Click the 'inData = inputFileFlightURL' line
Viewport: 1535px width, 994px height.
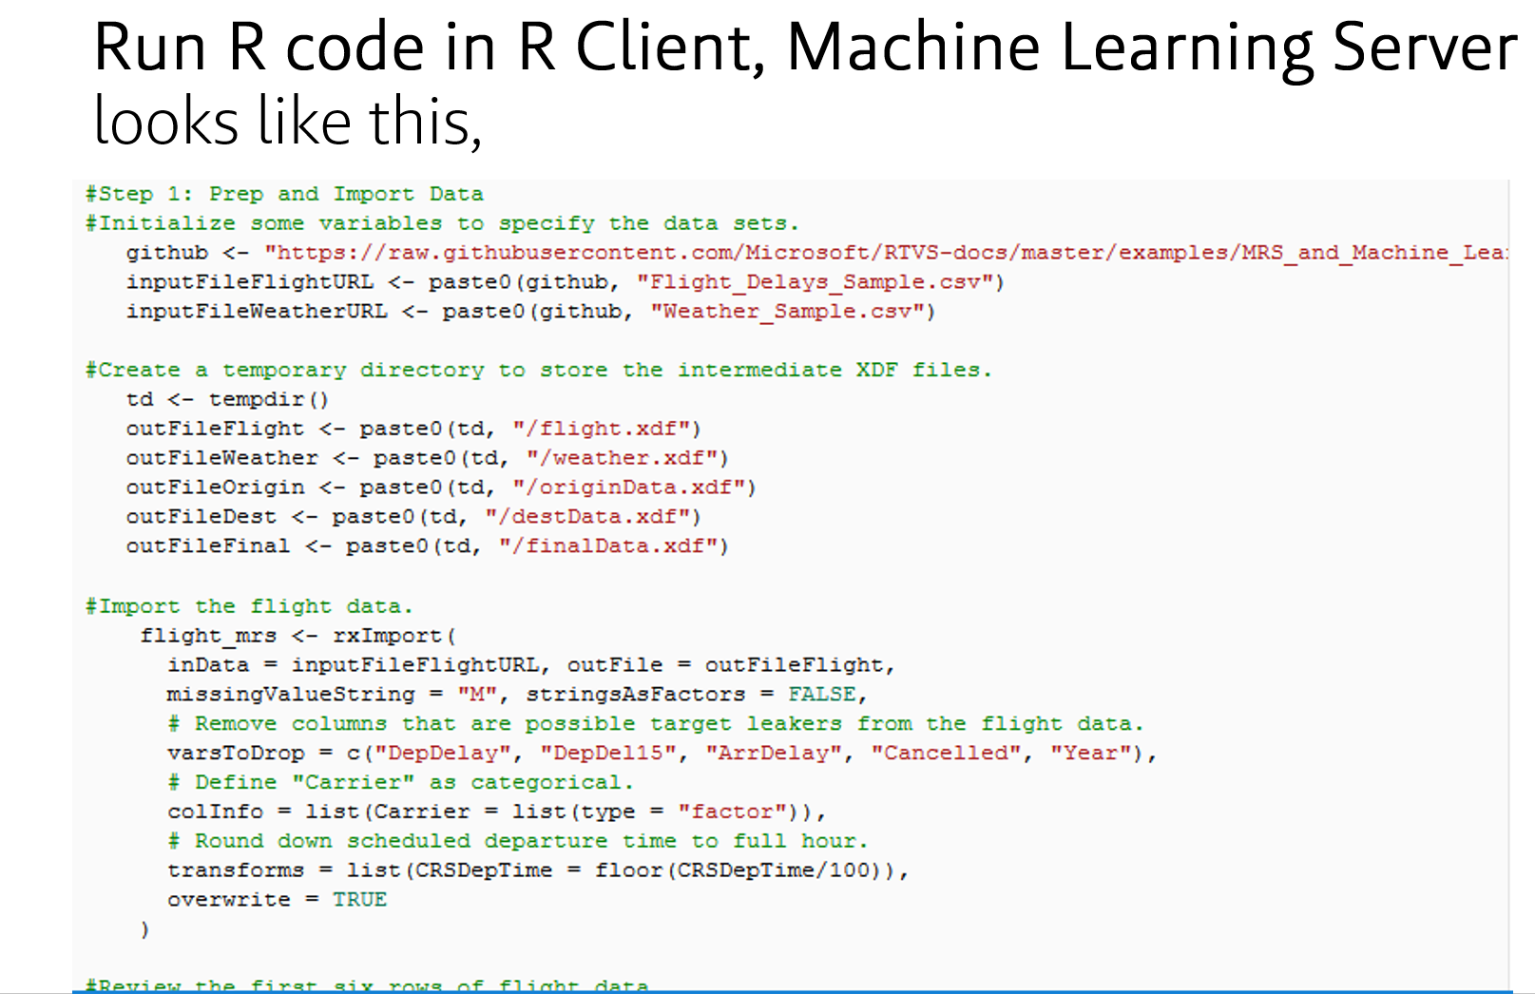[531, 665]
